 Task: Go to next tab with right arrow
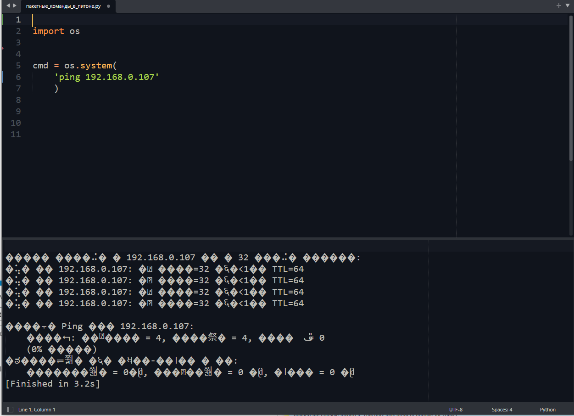click(x=15, y=6)
